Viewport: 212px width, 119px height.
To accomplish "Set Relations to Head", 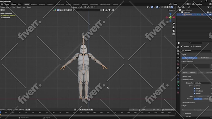I will pyautogui.click(x=206, y=99).
